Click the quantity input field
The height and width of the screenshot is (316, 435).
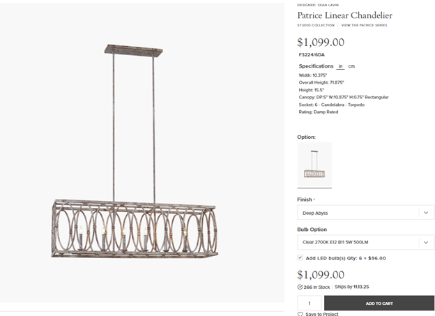(310, 303)
